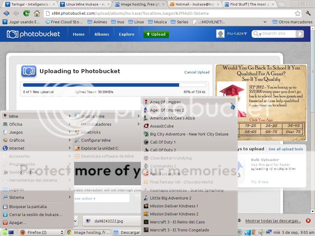The image size is (315, 236).
Task: Expand the Sistema submenu
Action: tap(37, 197)
